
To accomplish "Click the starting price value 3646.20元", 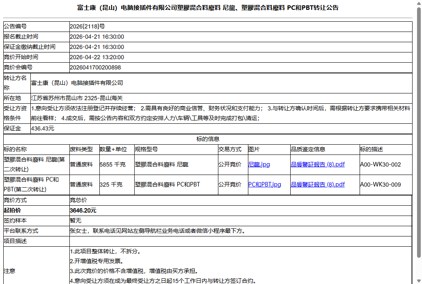I will 83,210.
